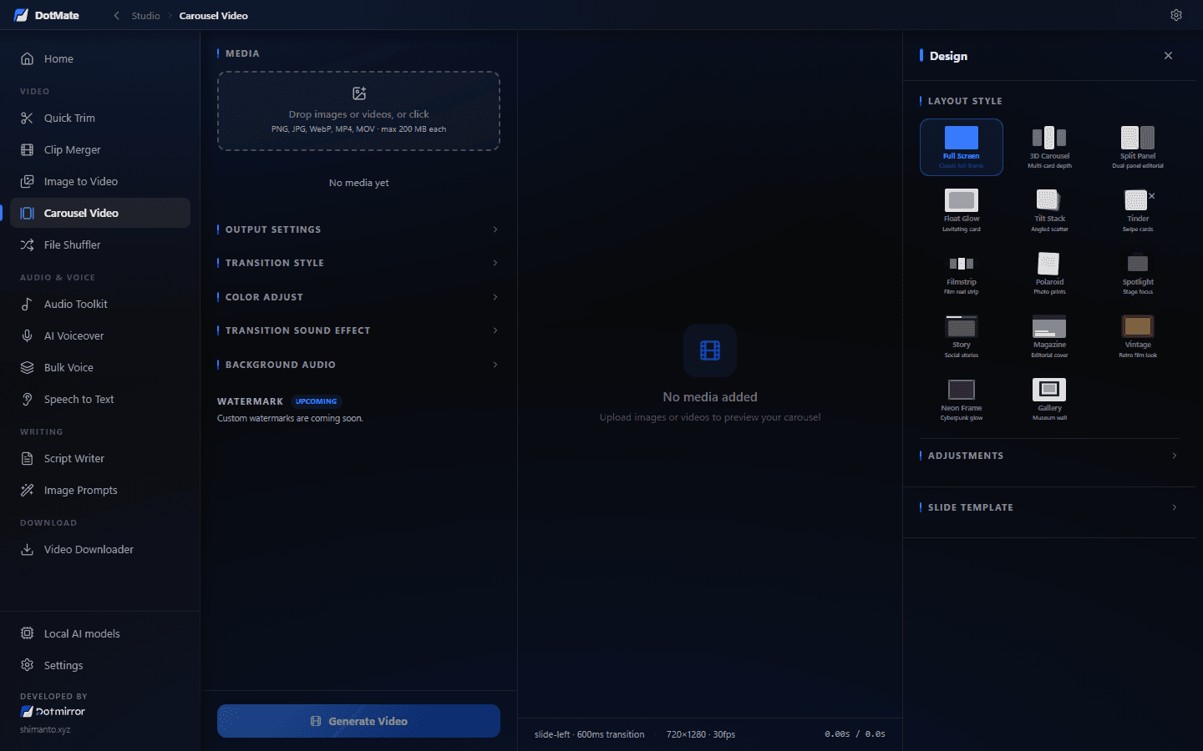Open Image to Video tool
The image size is (1203, 751).
[x=100, y=181]
